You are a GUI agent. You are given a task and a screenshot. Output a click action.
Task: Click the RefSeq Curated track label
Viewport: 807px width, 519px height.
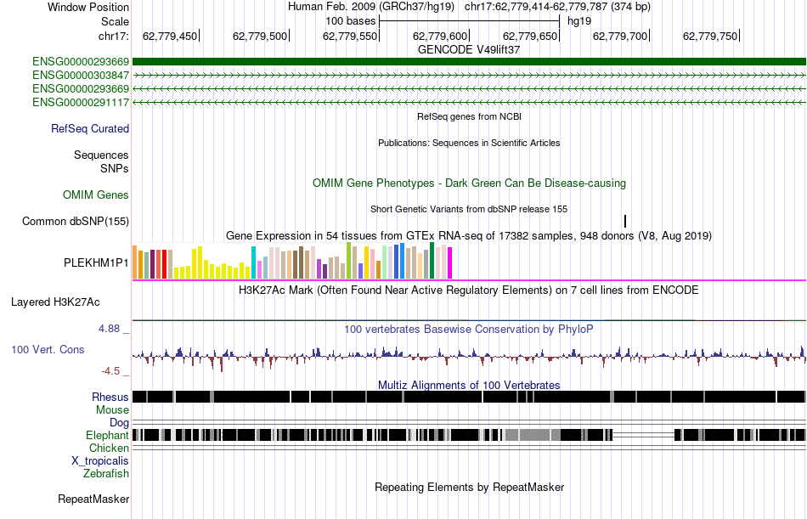[x=90, y=129]
